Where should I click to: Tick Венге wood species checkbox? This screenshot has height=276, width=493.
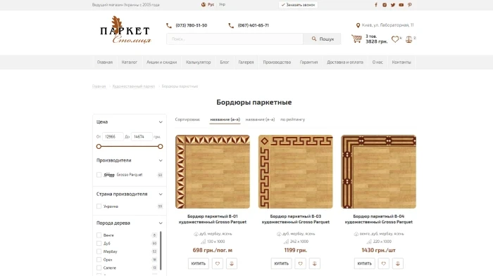(x=99, y=235)
